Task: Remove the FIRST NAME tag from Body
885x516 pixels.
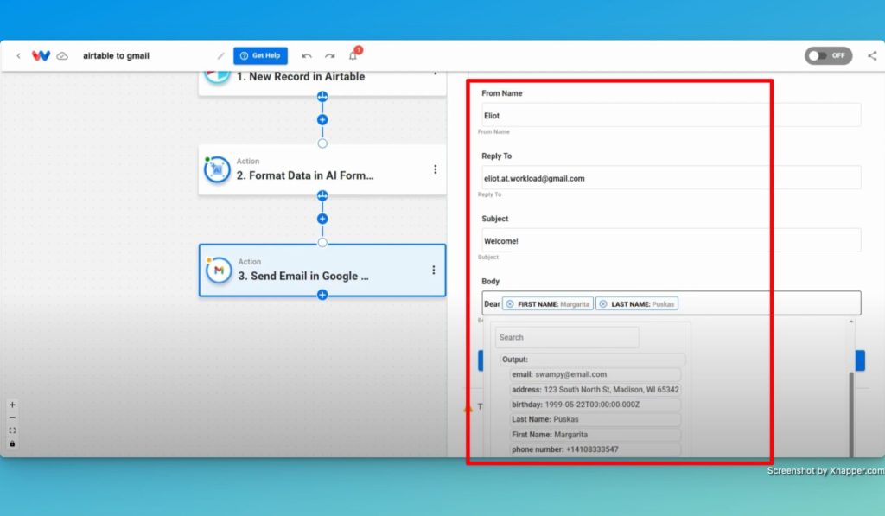Action: point(510,303)
